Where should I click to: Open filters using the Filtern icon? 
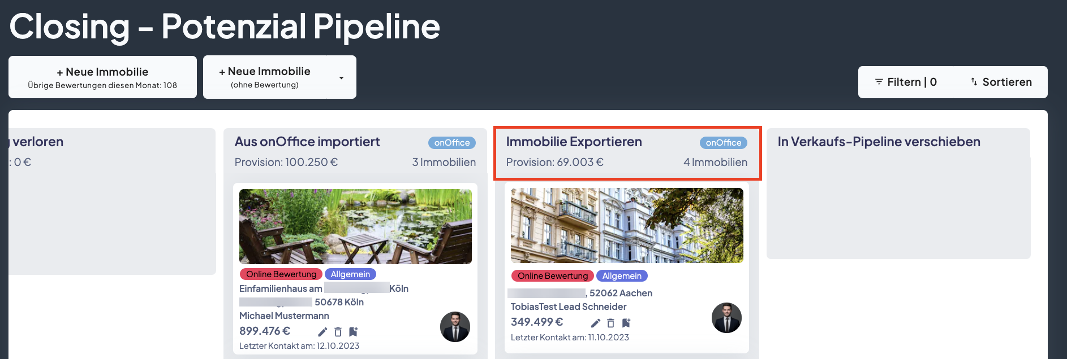pos(879,81)
